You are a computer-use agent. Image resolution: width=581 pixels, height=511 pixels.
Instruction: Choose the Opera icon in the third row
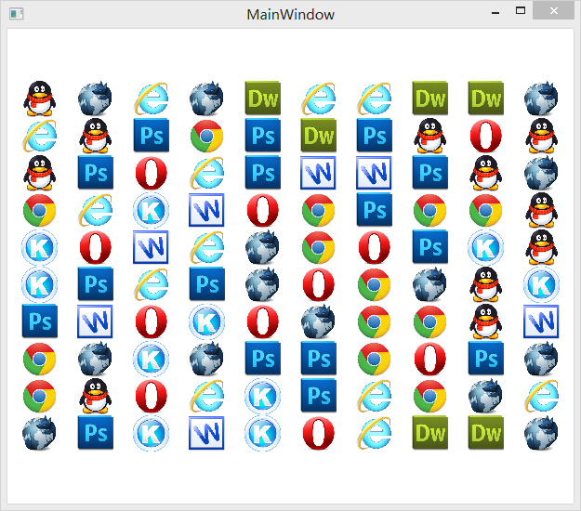click(x=152, y=173)
